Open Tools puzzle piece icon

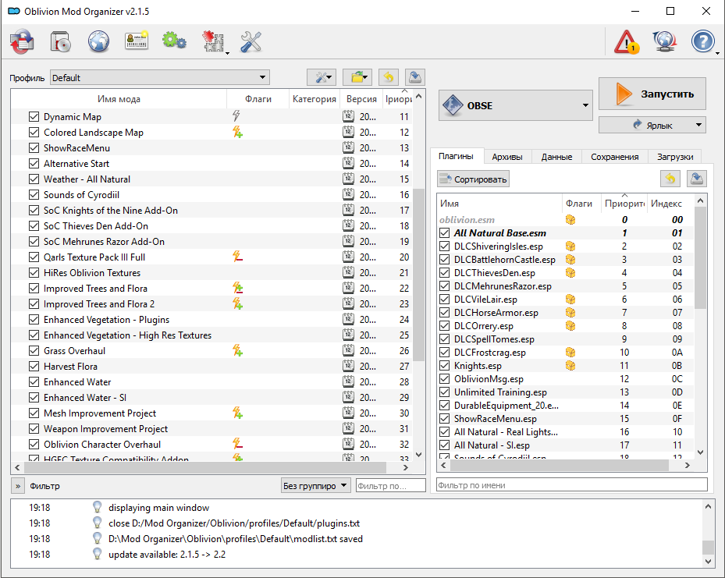point(213,41)
